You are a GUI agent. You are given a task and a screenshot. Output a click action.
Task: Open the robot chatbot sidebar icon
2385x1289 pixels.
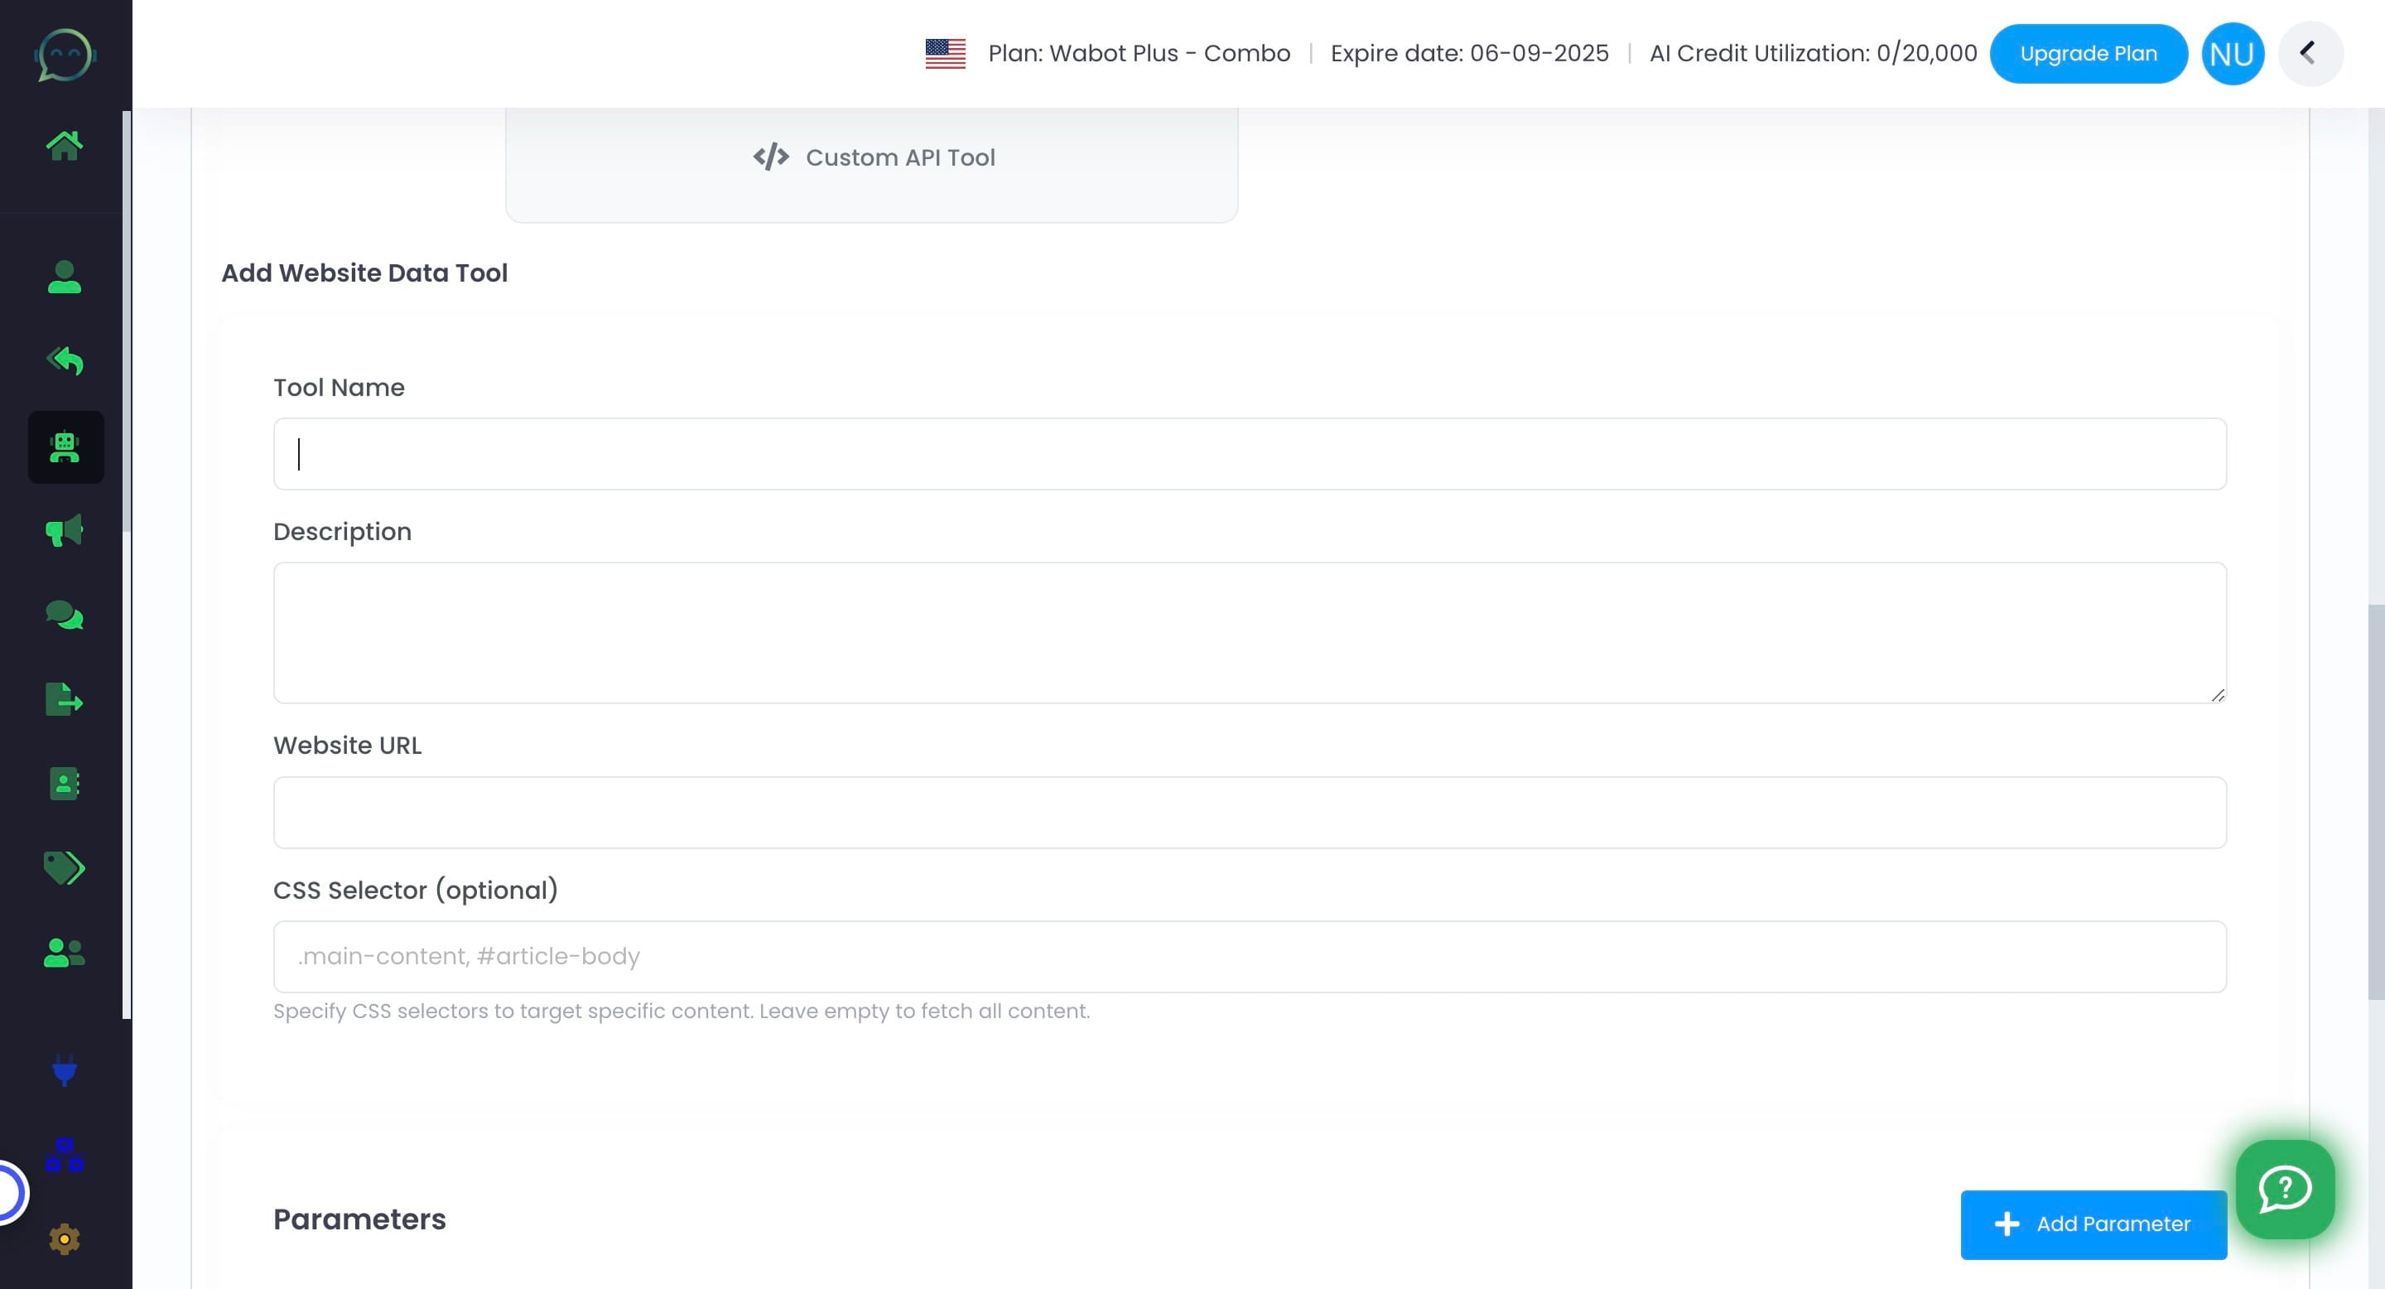click(65, 447)
